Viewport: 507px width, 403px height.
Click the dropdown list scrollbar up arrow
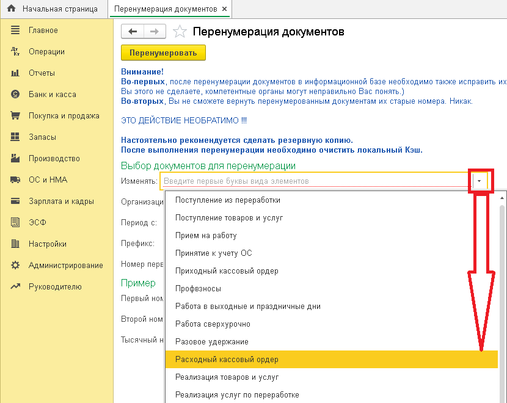[x=502, y=198]
